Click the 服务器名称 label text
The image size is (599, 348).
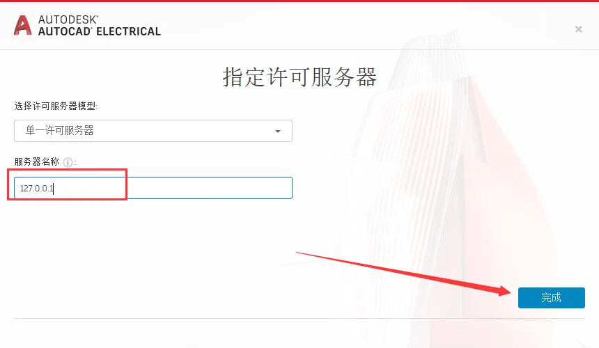point(37,161)
